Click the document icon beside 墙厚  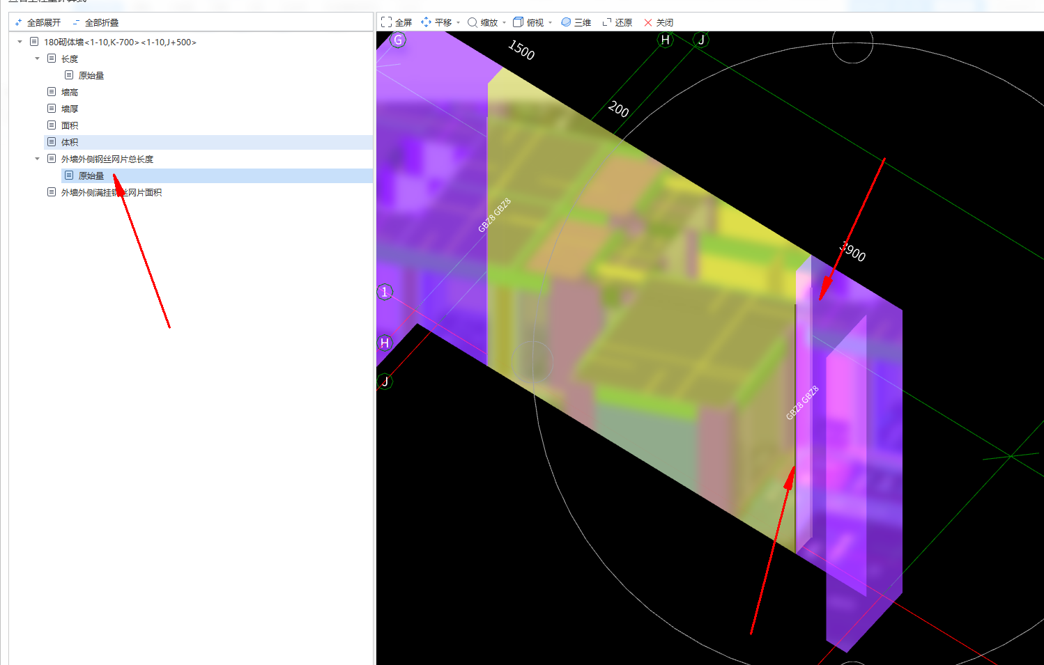[52, 109]
